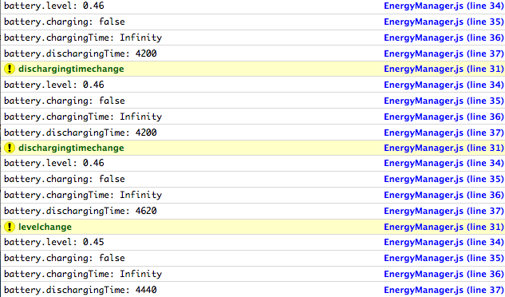Select battery.charging: false entry below level 0.45
Viewport: 505px width, 297px height.
(x=65, y=258)
